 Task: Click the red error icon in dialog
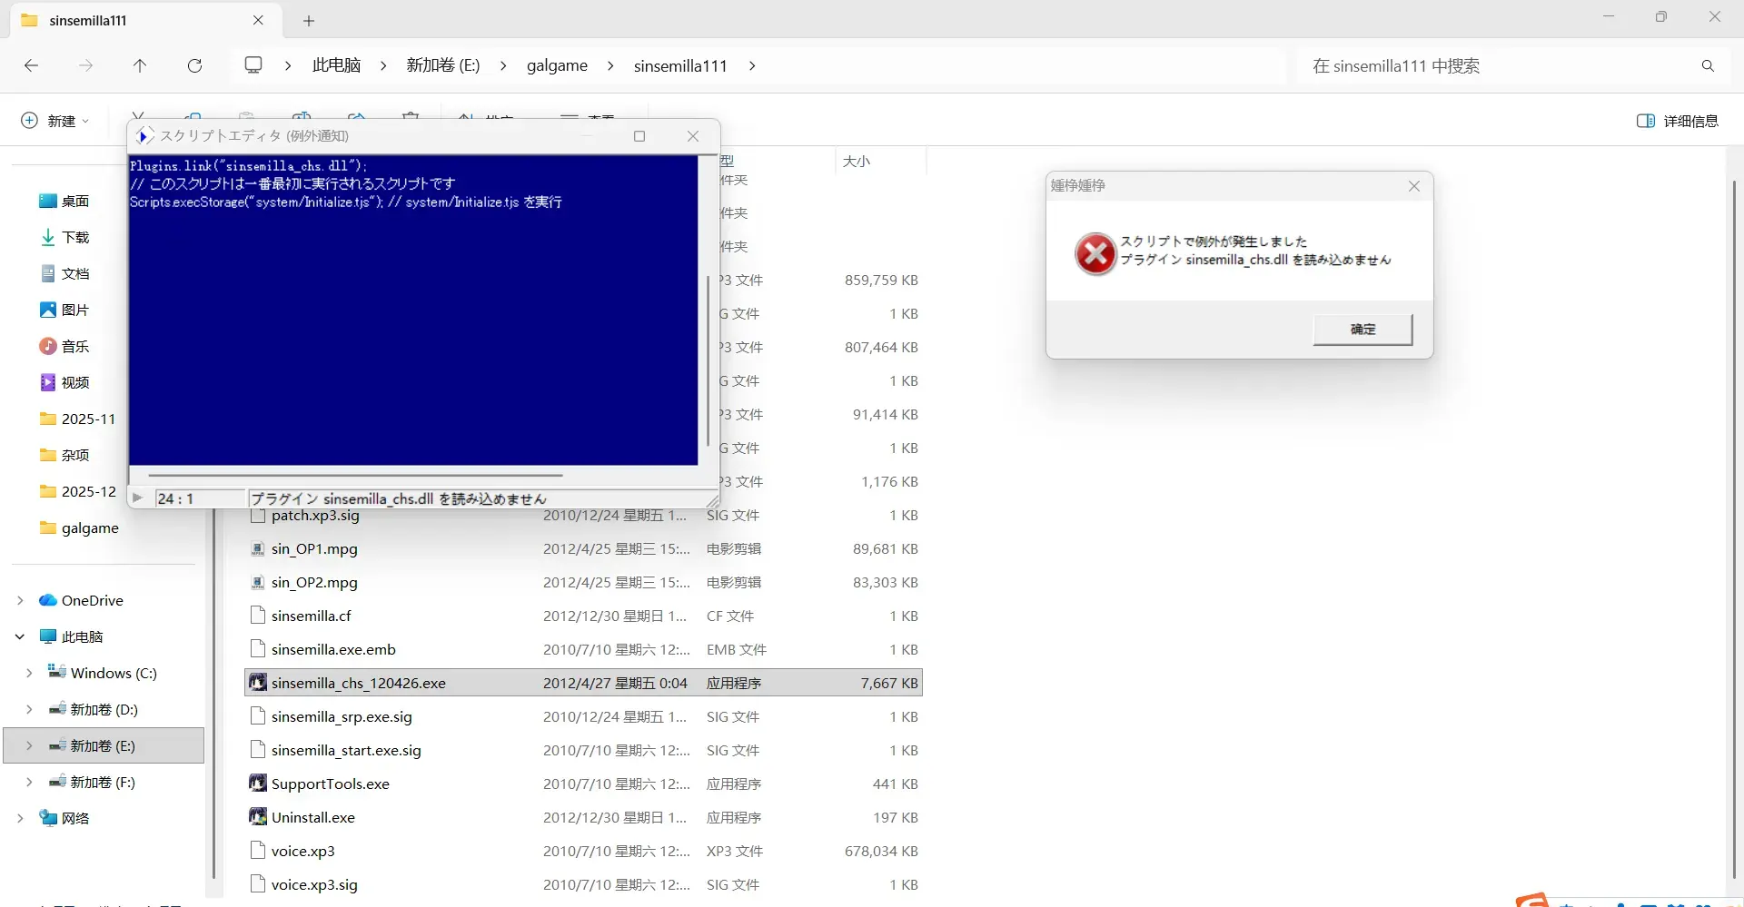pos(1095,253)
